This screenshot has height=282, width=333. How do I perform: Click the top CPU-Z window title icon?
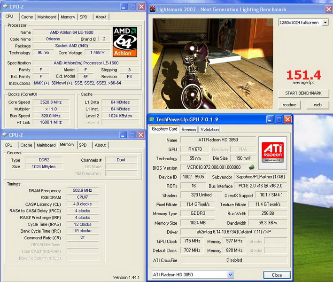(x=5, y=7)
